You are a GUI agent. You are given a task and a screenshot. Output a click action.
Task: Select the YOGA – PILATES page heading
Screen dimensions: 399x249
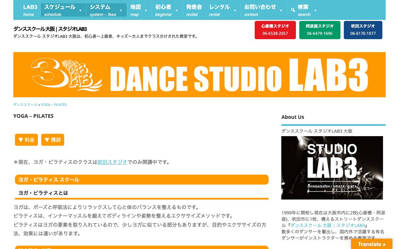[x=33, y=116]
